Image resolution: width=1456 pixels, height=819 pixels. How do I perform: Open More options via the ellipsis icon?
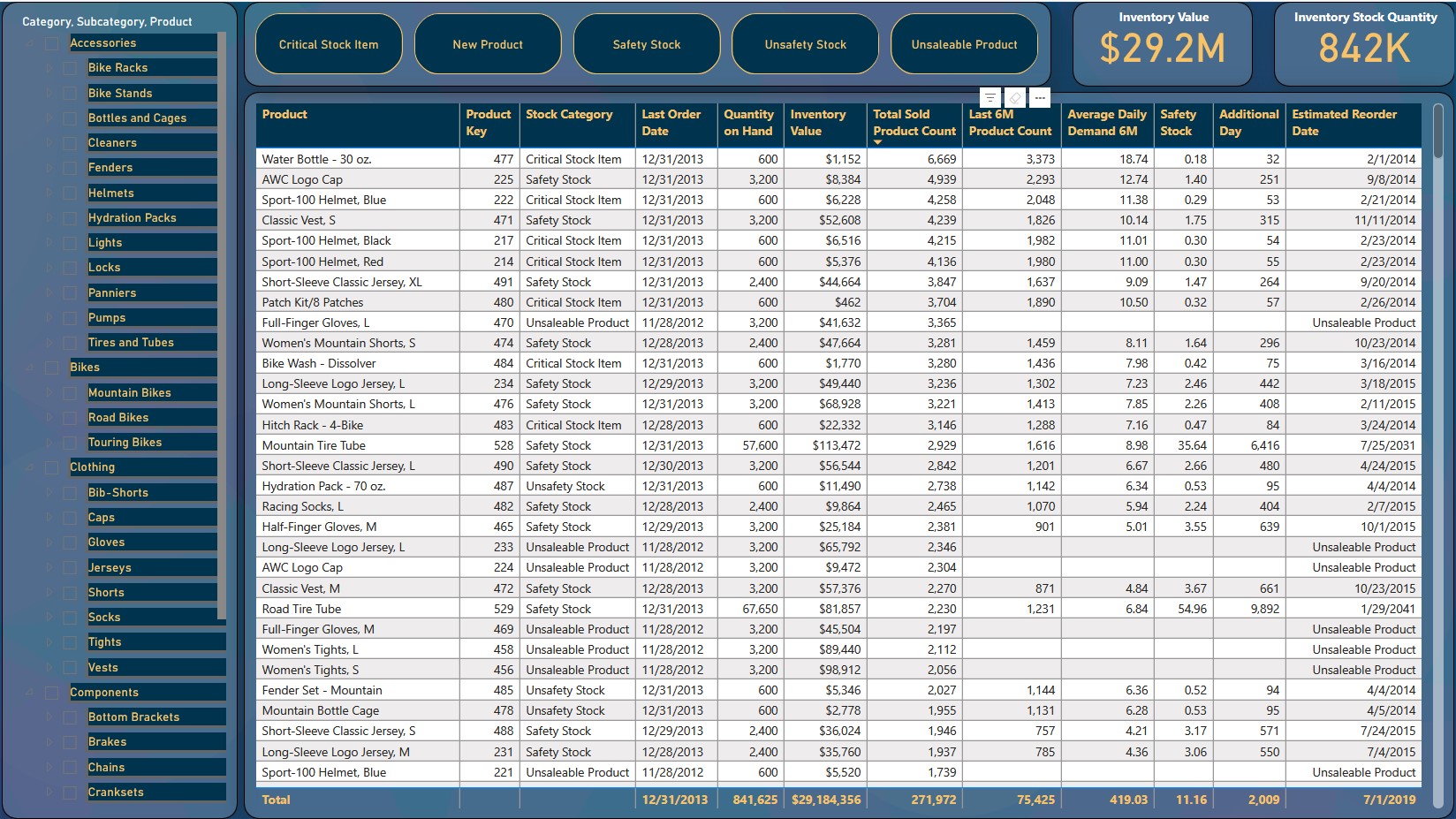click(1040, 97)
